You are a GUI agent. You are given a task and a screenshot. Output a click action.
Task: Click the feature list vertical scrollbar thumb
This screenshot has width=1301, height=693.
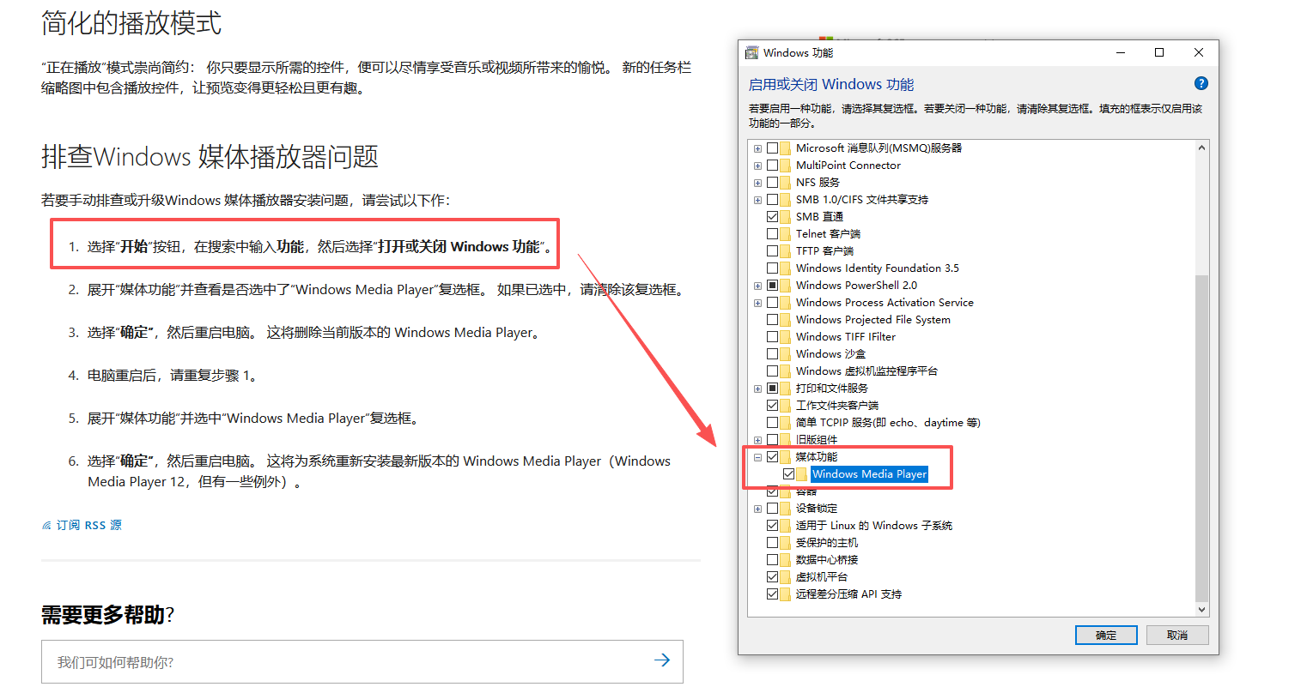[x=1201, y=437]
